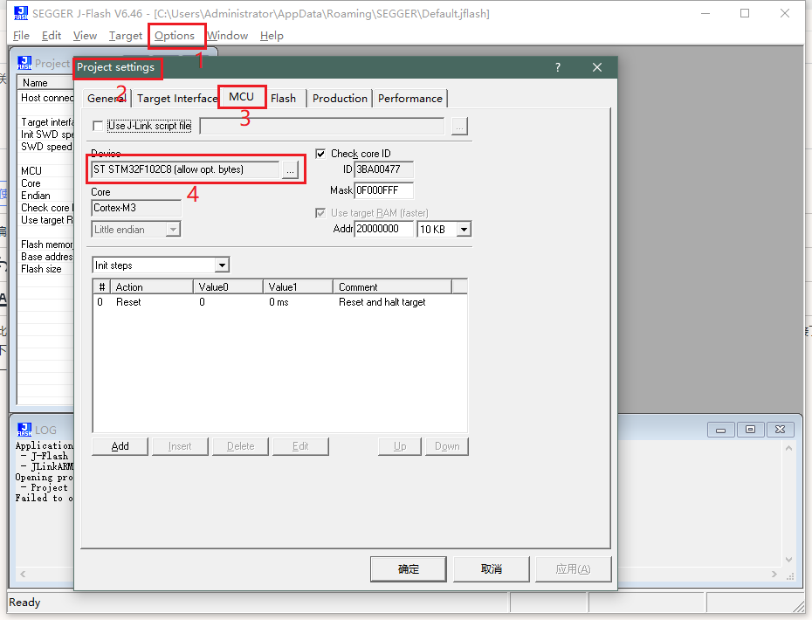Click the 应用(A) apply button

pyautogui.click(x=574, y=569)
